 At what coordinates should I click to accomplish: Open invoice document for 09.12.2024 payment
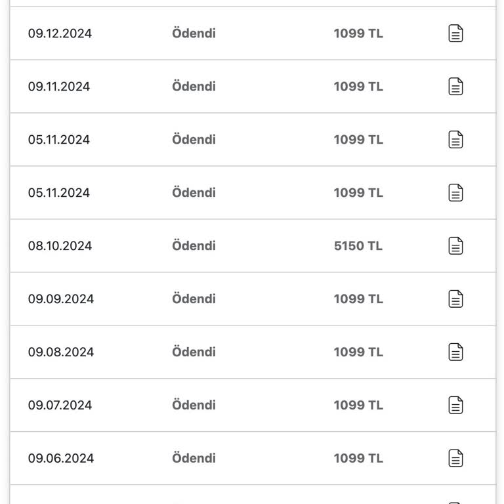click(x=455, y=33)
